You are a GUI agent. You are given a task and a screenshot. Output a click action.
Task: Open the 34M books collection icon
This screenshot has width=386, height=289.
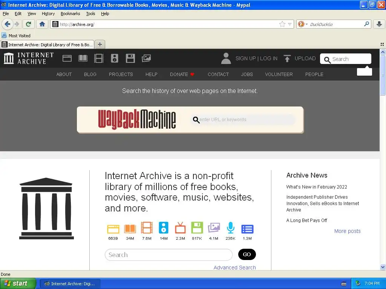click(x=130, y=228)
